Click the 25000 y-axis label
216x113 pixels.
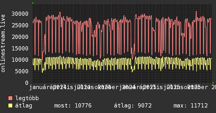20,25
